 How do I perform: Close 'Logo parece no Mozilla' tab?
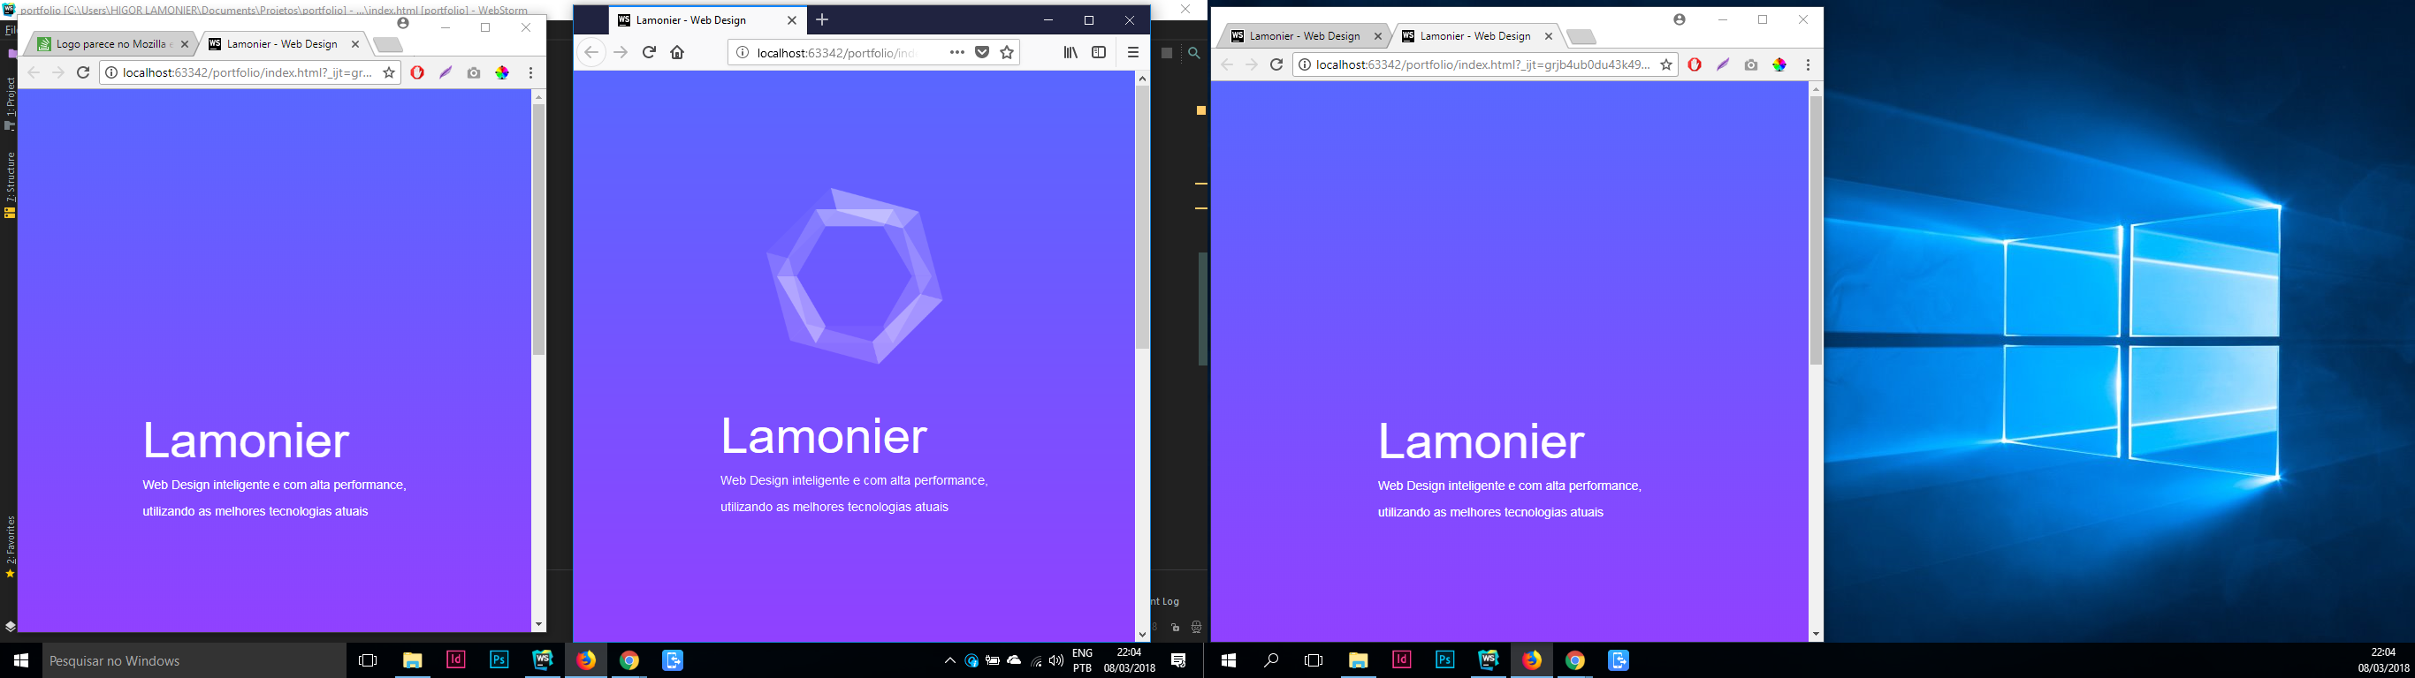coord(185,44)
